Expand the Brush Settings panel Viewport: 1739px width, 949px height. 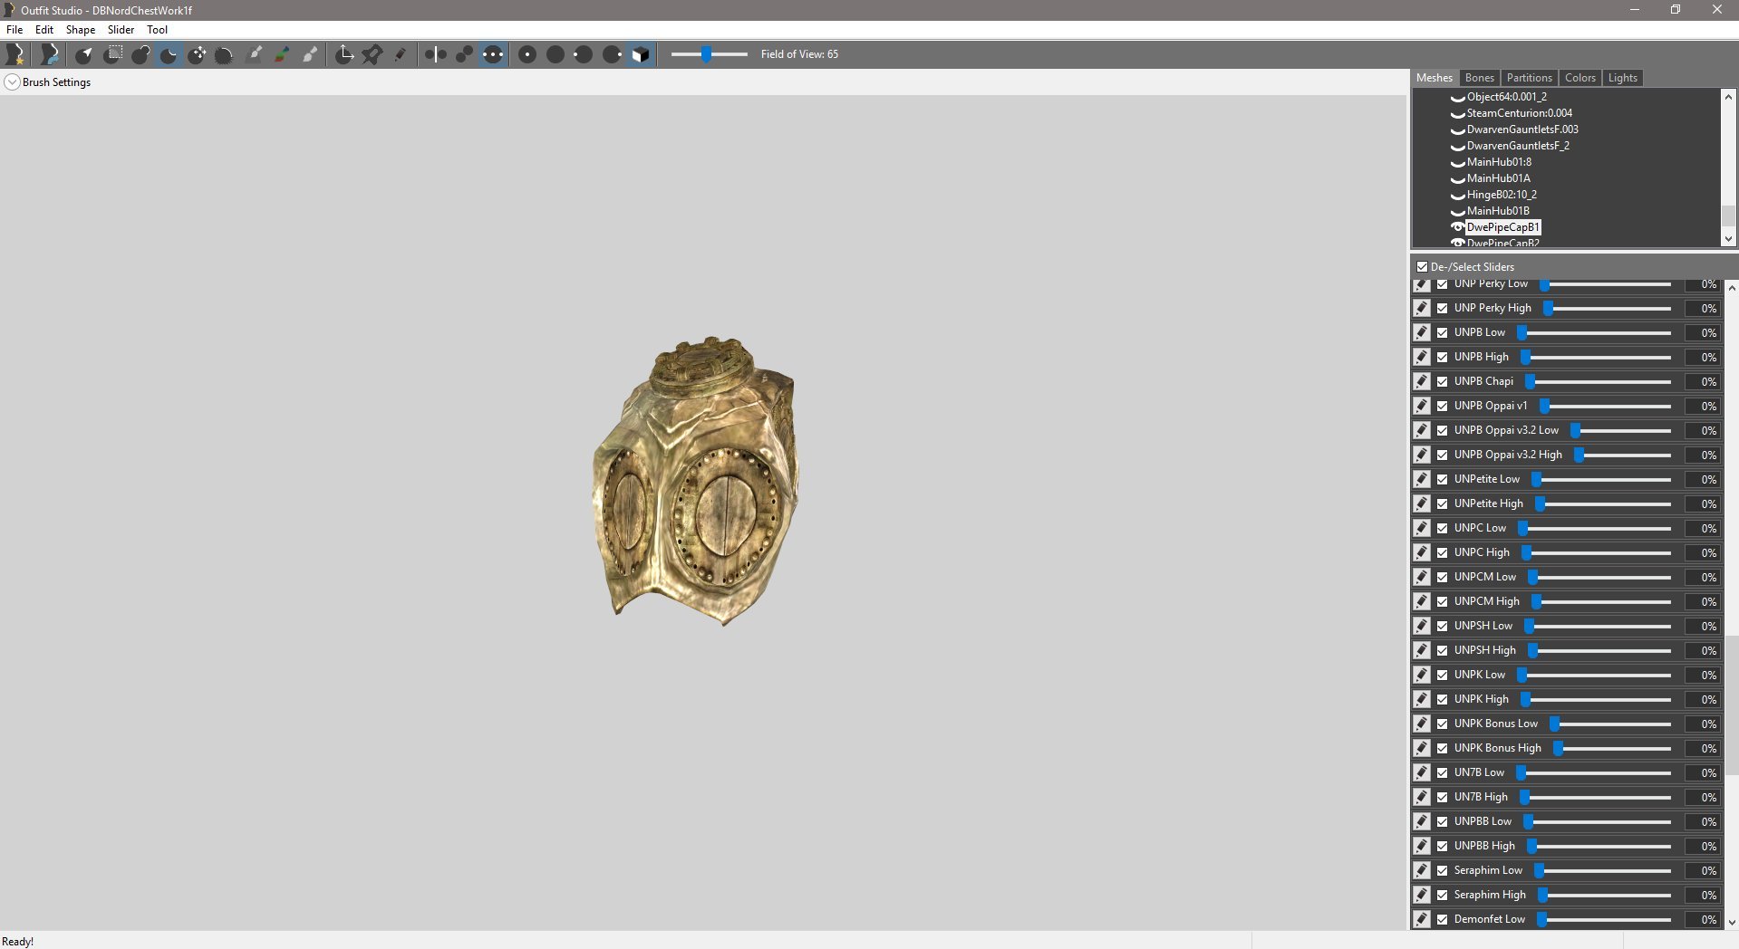pyautogui.click(x=12, y=82)
